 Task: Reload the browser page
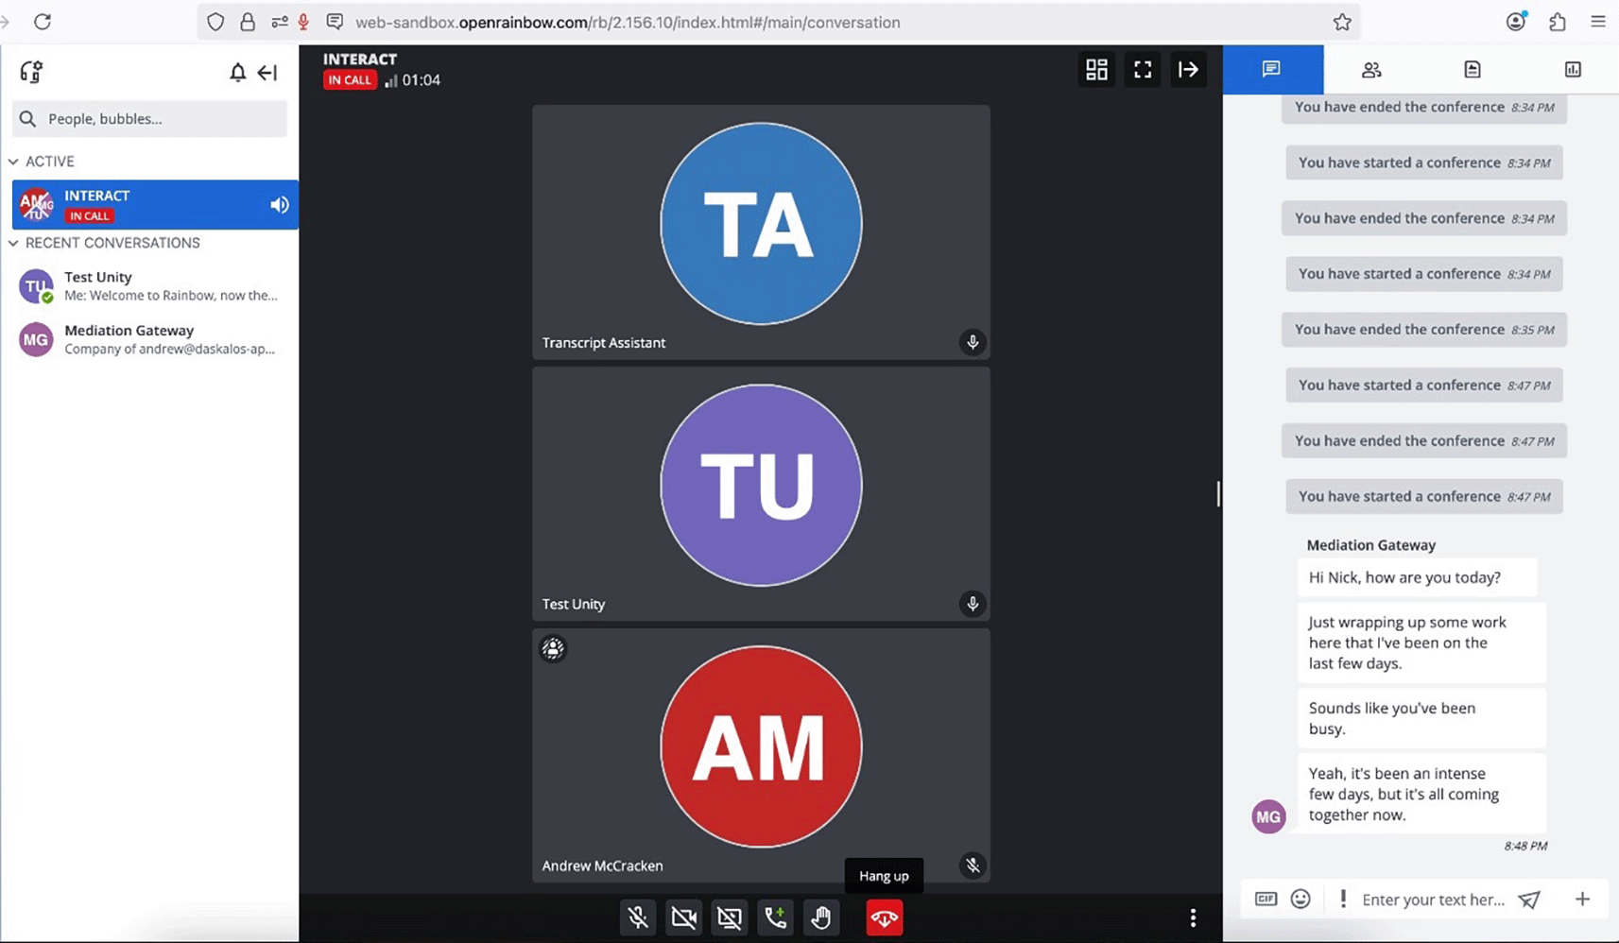(43, 22)
